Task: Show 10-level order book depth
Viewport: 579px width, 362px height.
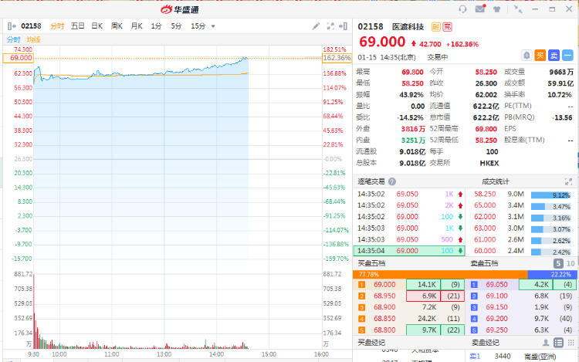Action: 571,263
